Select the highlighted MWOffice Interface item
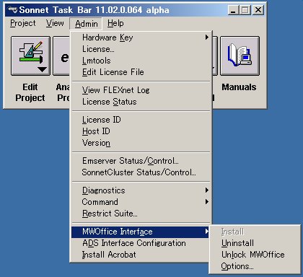The image size is (303, 277). 141,232
